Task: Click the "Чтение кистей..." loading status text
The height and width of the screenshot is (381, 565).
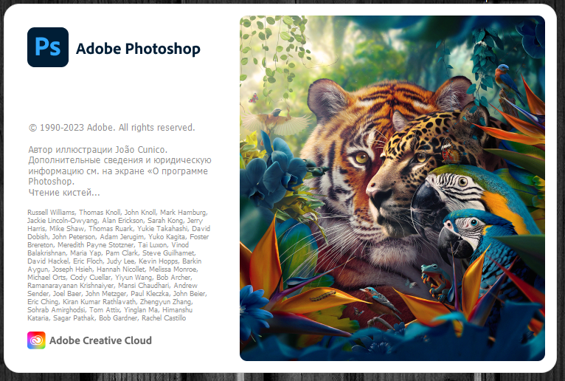Action: (x=63, y=192)
